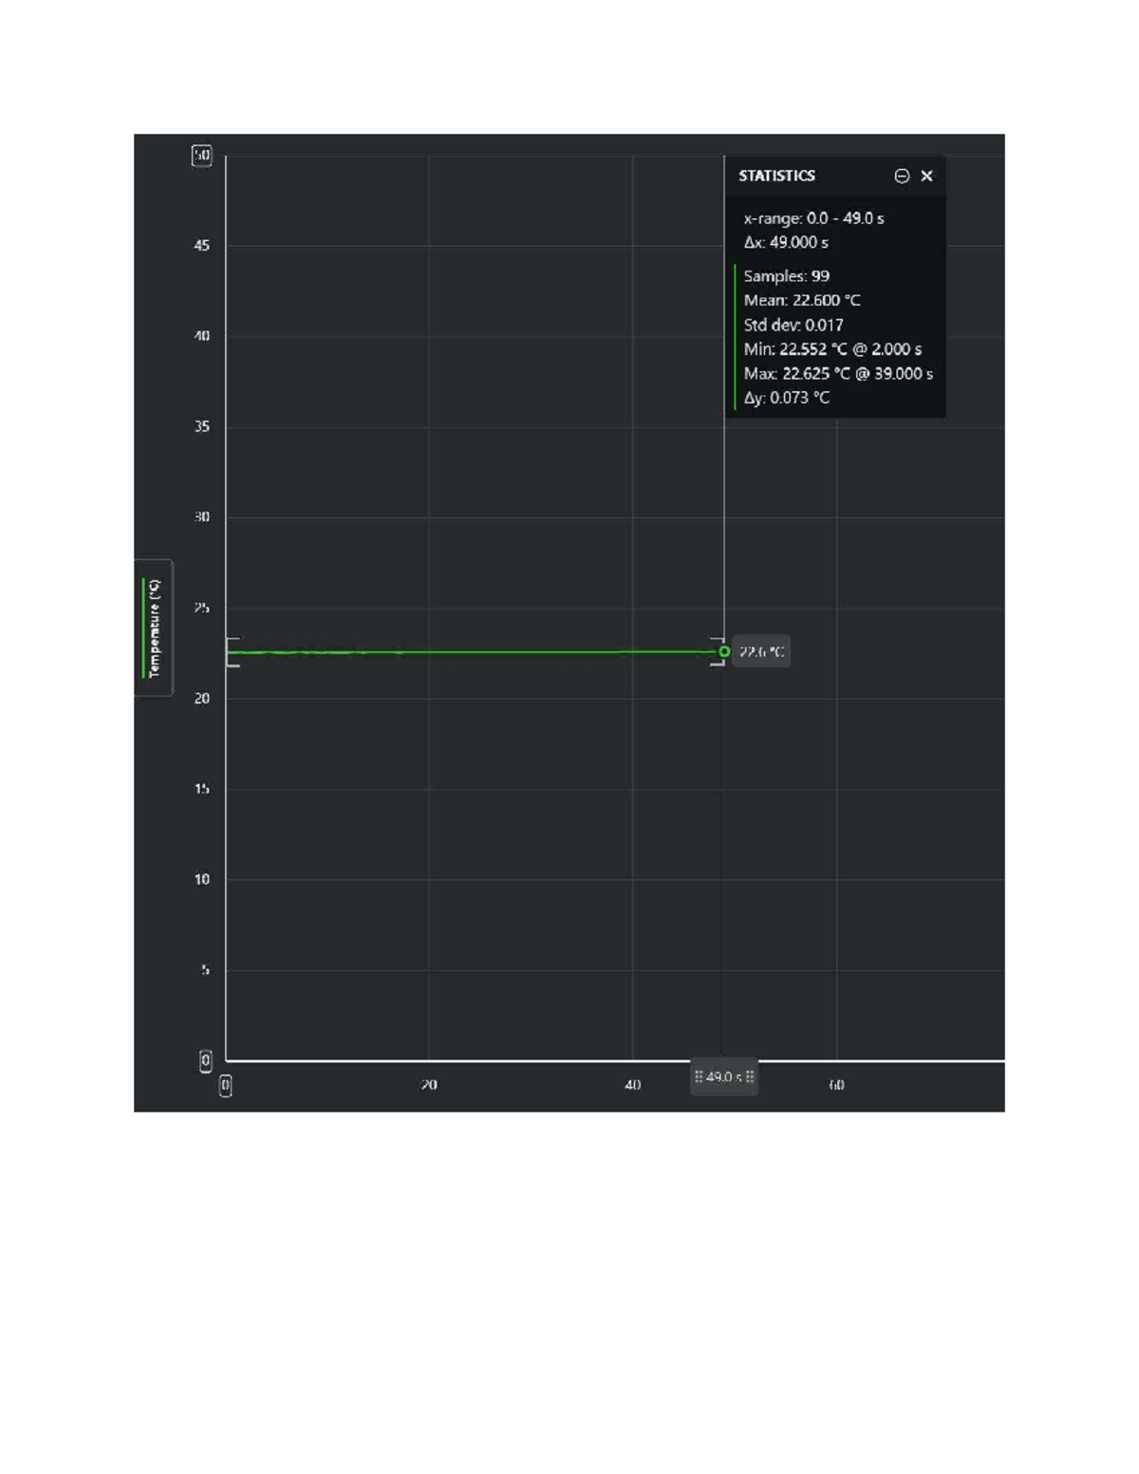
Task: Click the Max: 22.625 °C statistics line
Action: coord(839,374)
